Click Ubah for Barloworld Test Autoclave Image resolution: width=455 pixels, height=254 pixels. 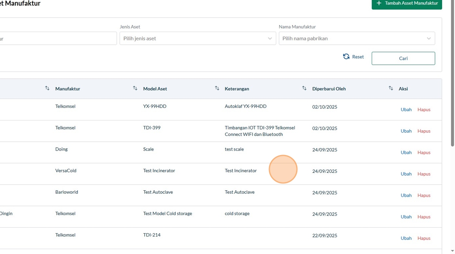(406, 196)
